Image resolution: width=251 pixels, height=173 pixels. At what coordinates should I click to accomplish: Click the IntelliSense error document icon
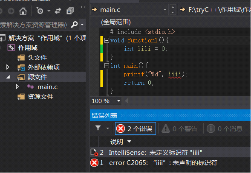[94, 152]
